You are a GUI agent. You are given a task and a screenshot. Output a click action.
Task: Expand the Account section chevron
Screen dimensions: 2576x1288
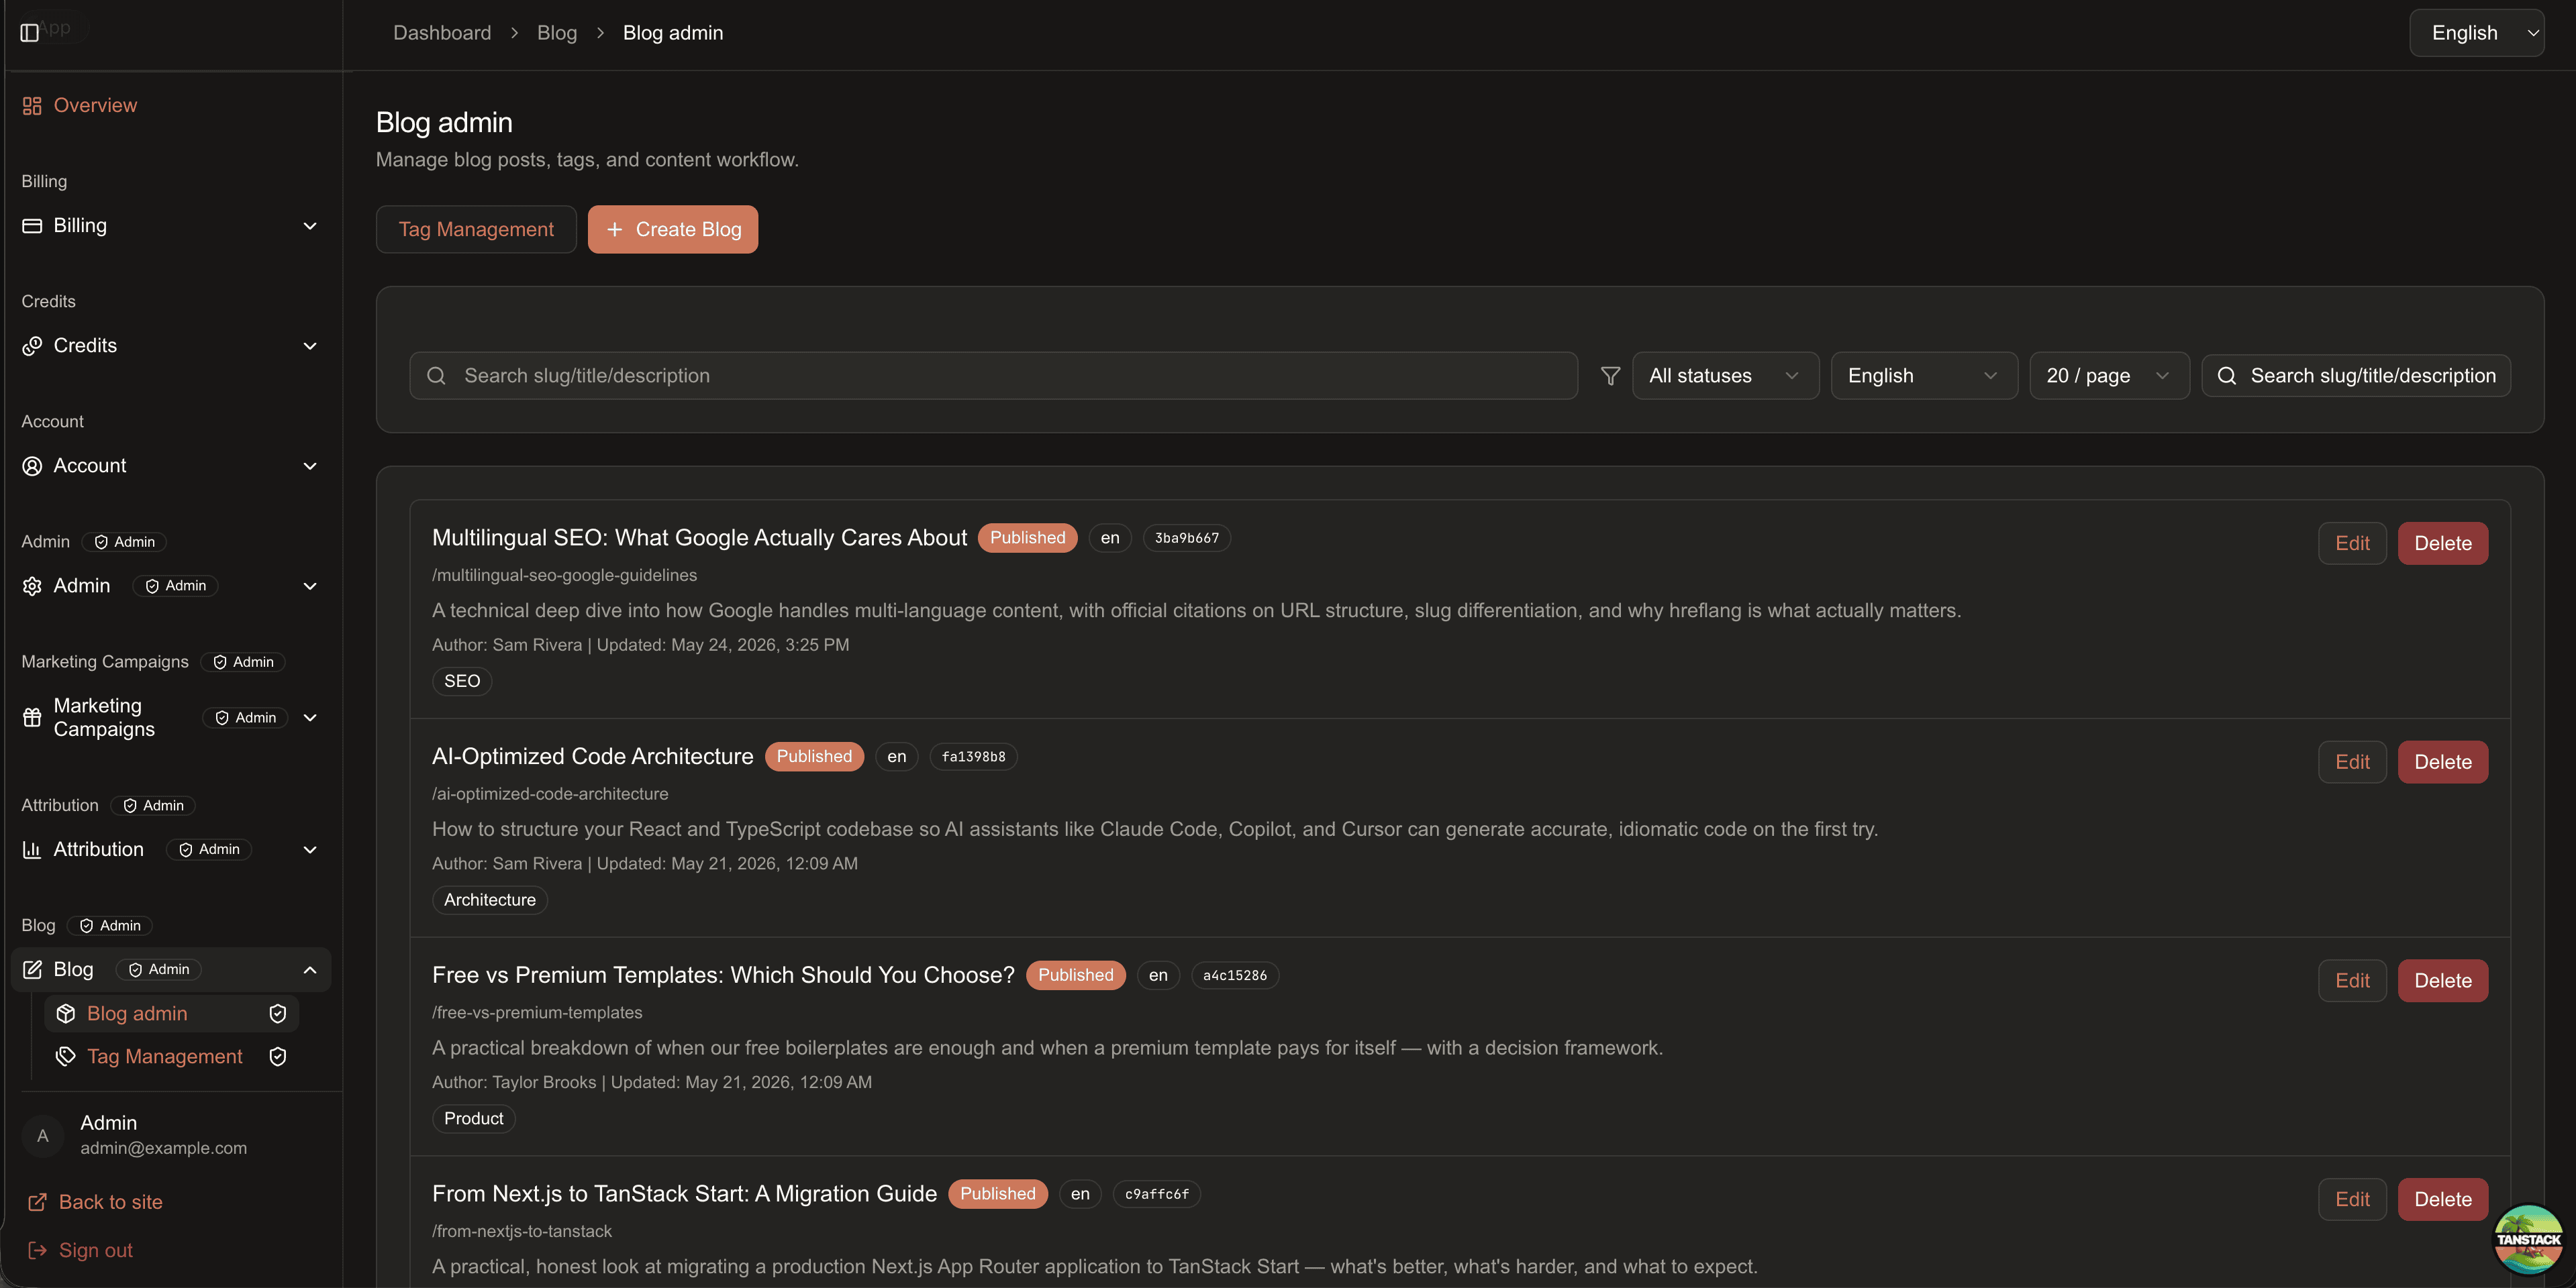pos(310,466)
